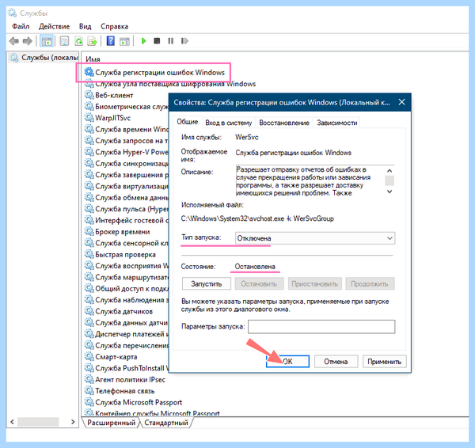This screenshot has height=448, width=475.
Task: Click the Export list toolbar icon
Action: (92, 41)
